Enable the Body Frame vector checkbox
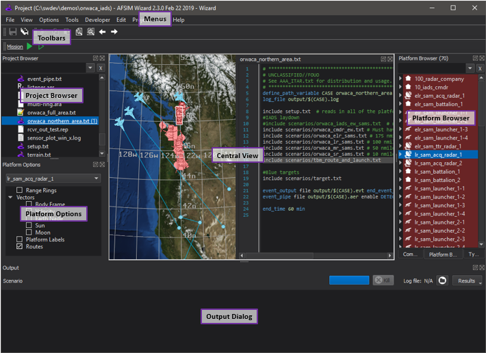The image size is (486, 353). click(x=29, y=204)
